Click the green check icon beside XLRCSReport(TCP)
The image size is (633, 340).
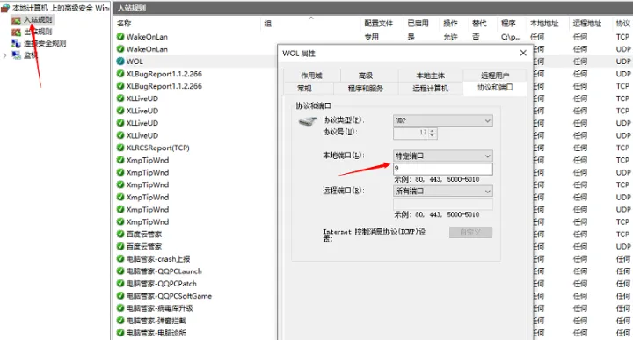click(x=120, y=148)
